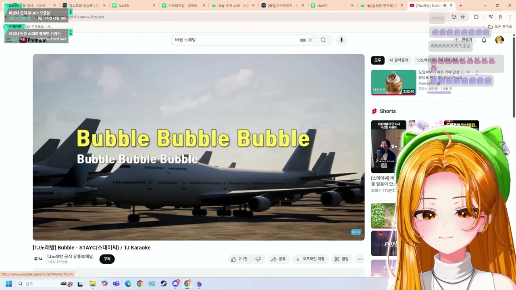The width and height of the screenshot is (516, 290).
Task: Open Discord from the taskbar
Action: 175,284
